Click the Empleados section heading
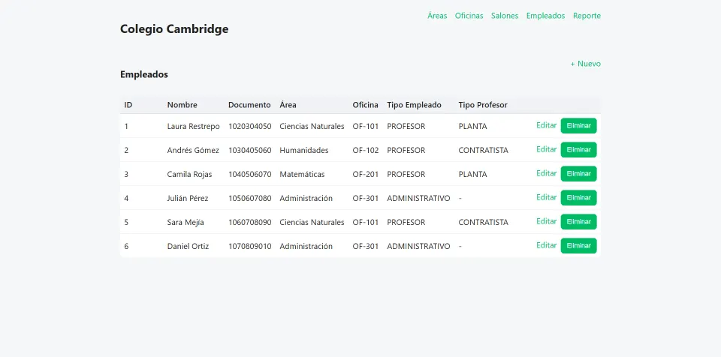The image size is (721, 357). (x=144, y=74)
